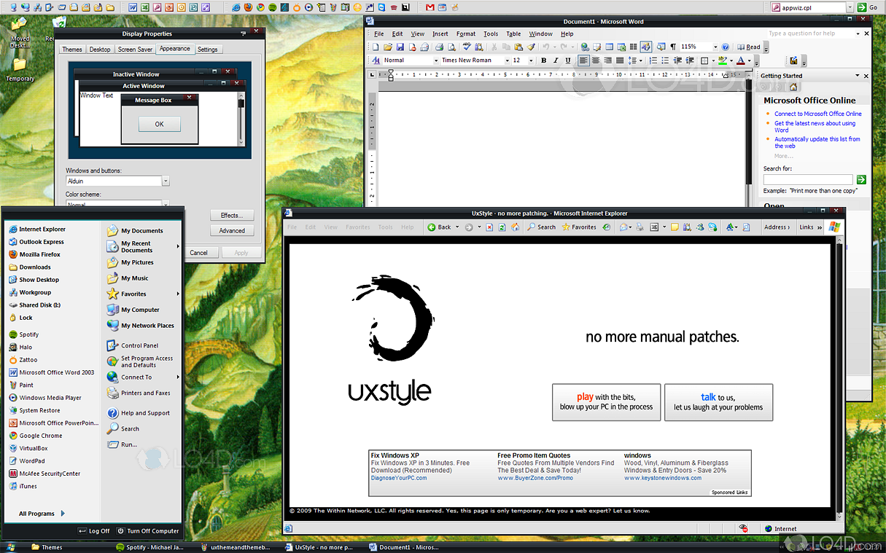The image size is (886, 553).
Task: Click the Bulleted list icon in Word
Action: click(665, 60)
